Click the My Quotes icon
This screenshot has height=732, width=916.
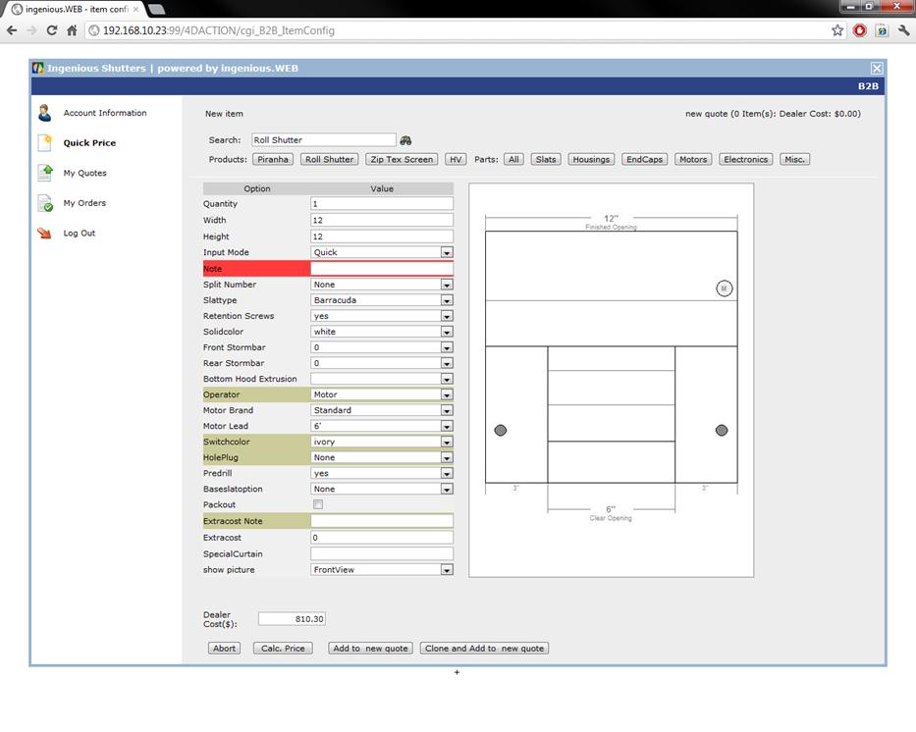tap(45, 173)
